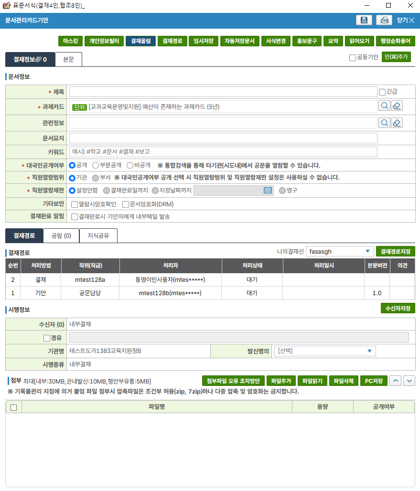Click the save diskette icon in header
Image resolution: width=420 pixels, height=491 pixels.
[x=364, y=20]
